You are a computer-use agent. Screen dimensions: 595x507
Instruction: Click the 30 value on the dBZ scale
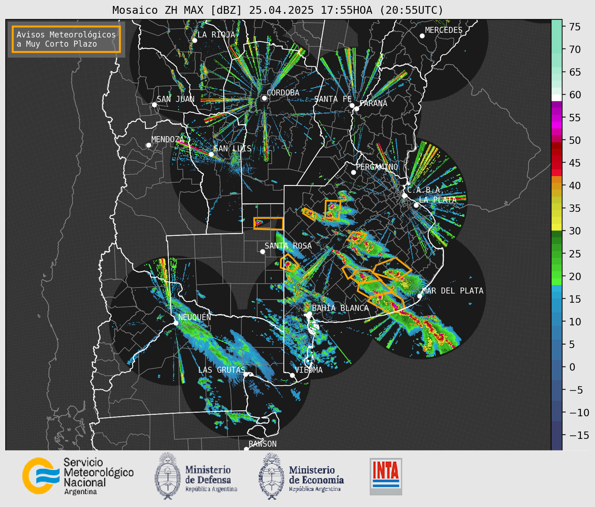[575, 231]
